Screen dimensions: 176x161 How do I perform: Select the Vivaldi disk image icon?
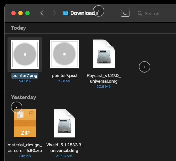click(x=65, y=123)
